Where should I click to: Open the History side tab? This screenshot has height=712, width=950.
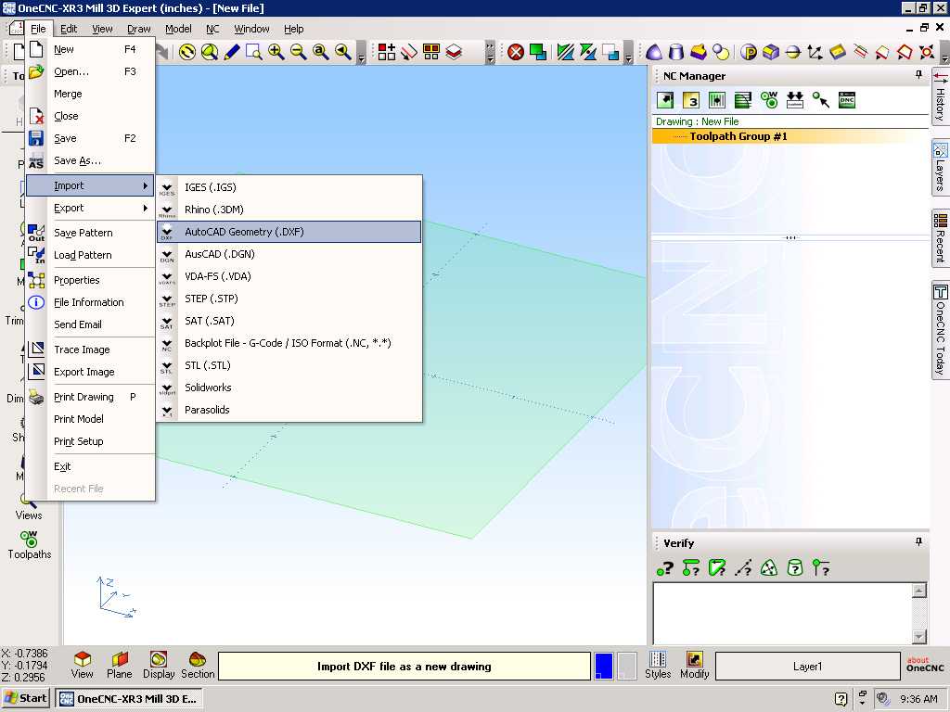[941, 97]
